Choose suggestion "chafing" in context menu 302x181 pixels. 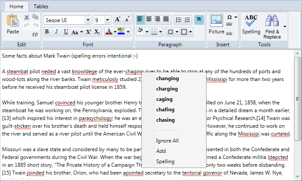[165, 110]
